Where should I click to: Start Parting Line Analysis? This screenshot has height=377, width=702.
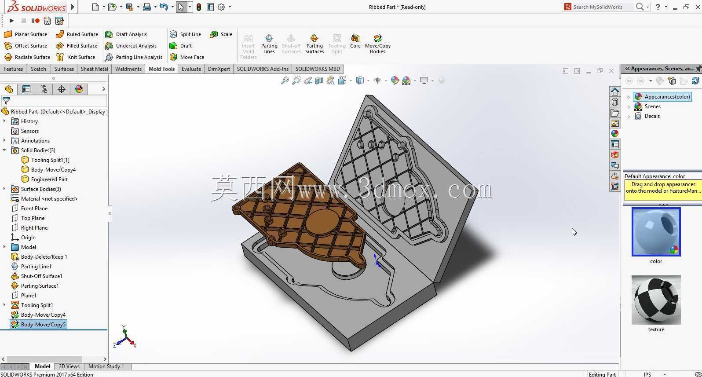point(134,57)
